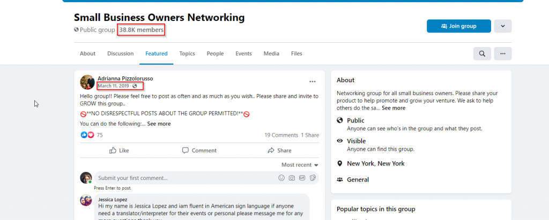Select the Featured tab
549x220 pixels.
[x=157, y=54]
